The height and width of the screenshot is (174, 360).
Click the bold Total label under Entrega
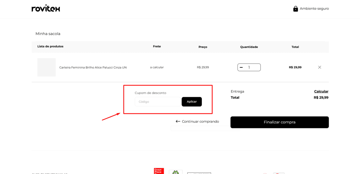tap(235, 98)
